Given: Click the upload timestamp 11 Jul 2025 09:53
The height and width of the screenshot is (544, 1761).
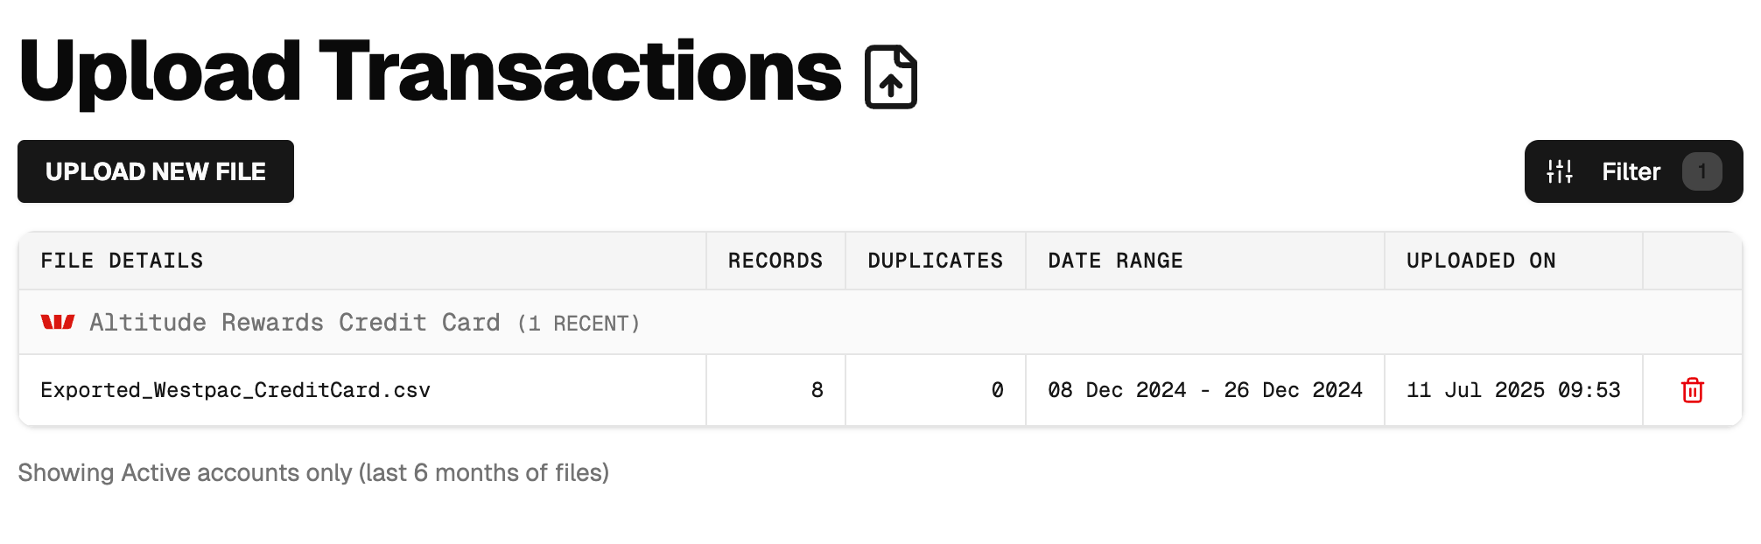Looking at the screenshot, I should pyautogui.click(x=1512, y=390).
